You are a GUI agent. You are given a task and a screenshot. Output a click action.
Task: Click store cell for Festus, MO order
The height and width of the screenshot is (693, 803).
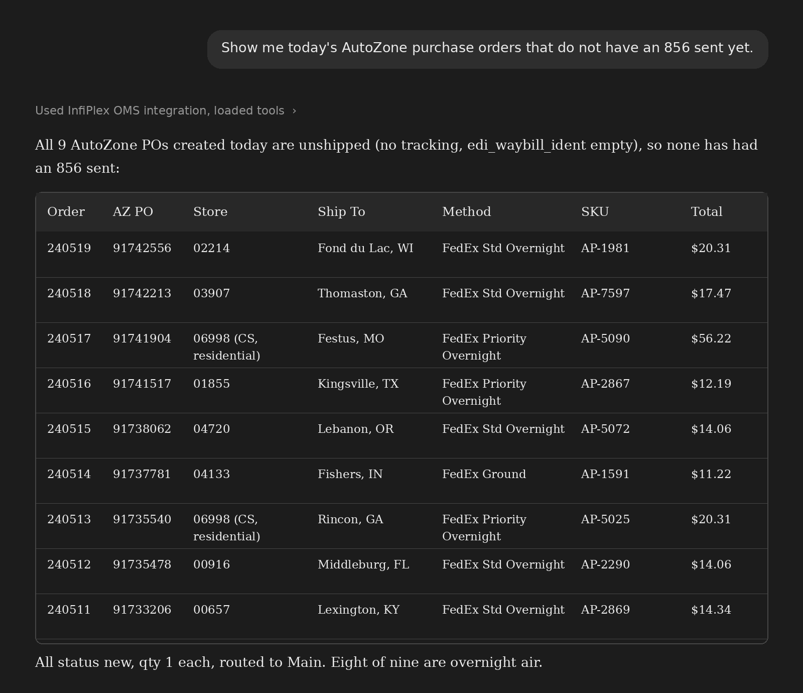(227, 347)
